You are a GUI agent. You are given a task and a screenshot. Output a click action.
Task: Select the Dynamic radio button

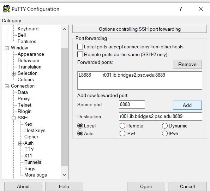(165, 126)
